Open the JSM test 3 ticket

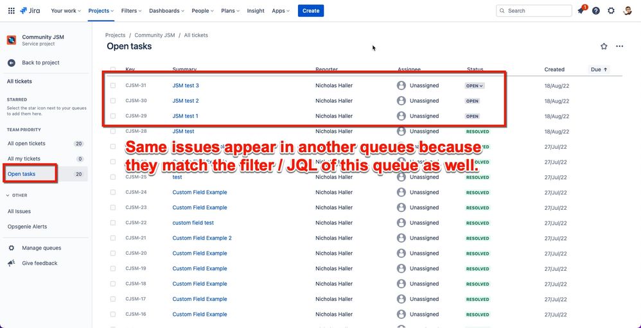point(186,85)
